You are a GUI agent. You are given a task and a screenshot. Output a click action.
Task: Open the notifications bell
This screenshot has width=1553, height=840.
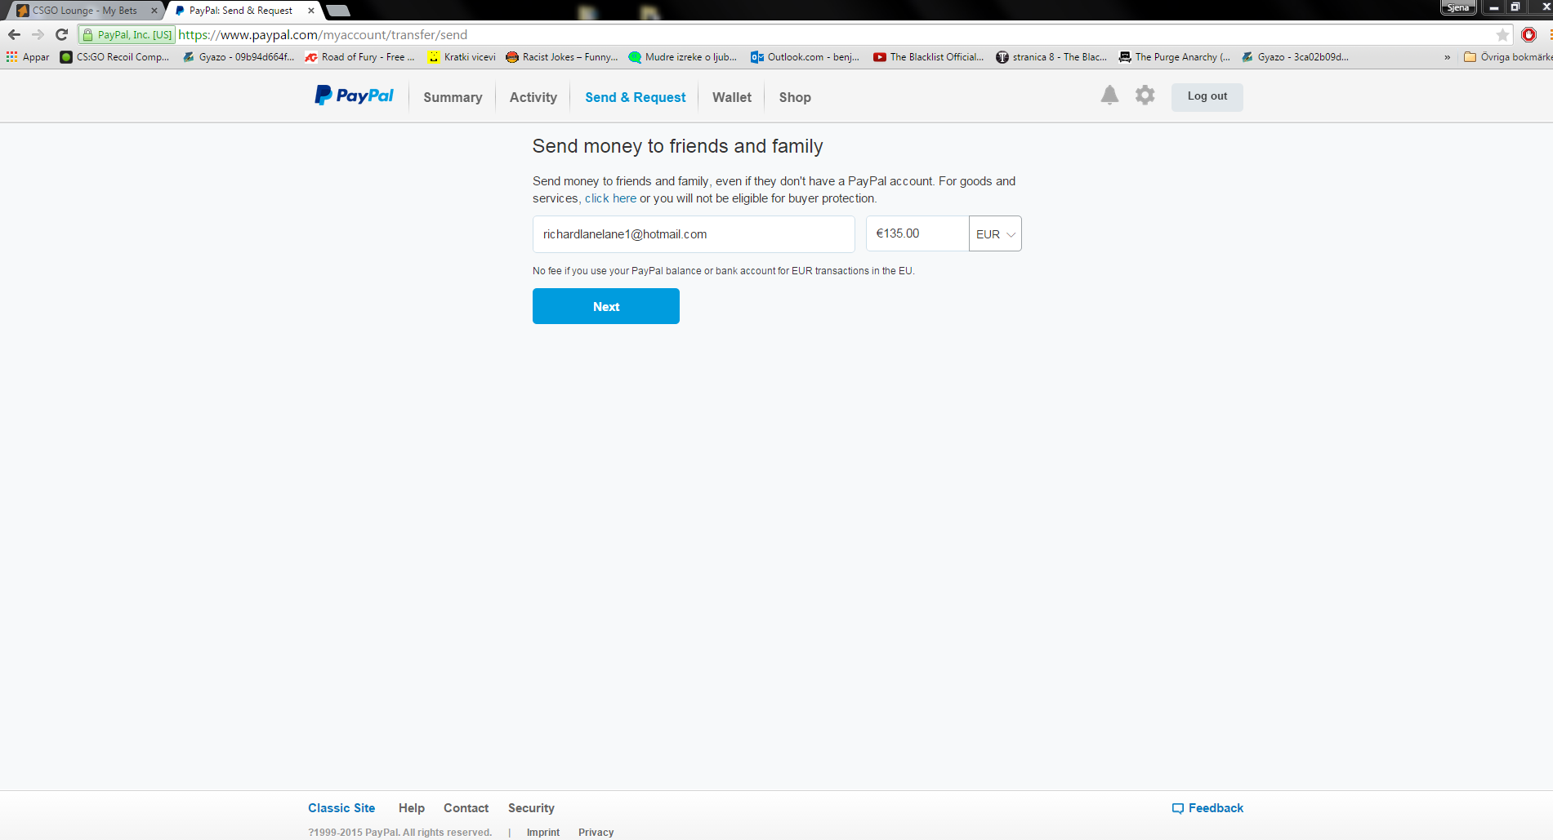(1109, 95)
